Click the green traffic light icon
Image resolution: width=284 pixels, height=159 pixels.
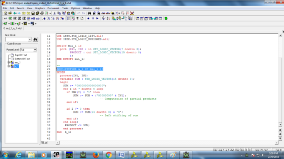tap(166, 19)
